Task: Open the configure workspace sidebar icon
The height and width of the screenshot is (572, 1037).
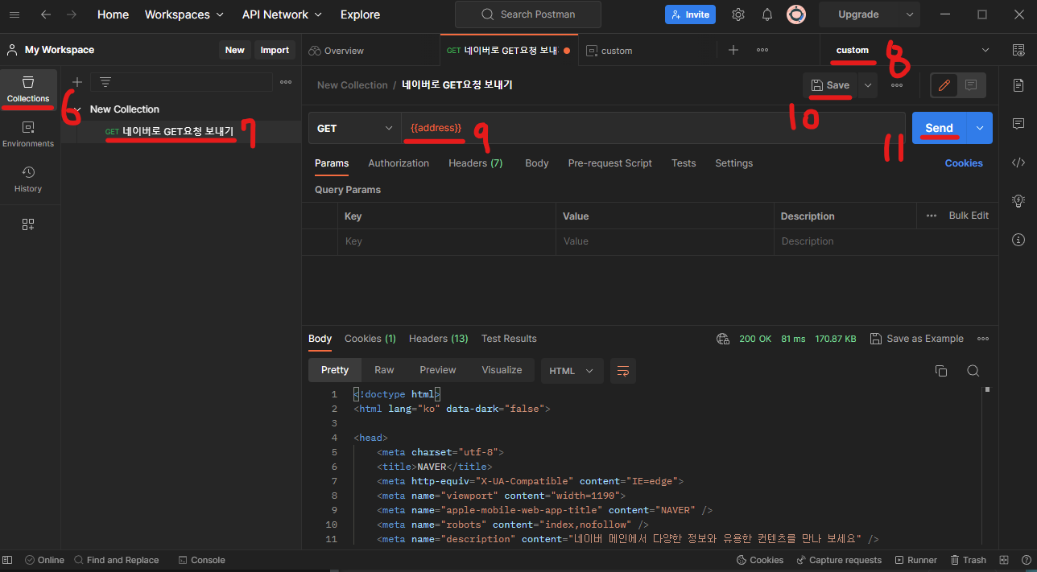Action: pyautogui.click(x=28, y=224)
